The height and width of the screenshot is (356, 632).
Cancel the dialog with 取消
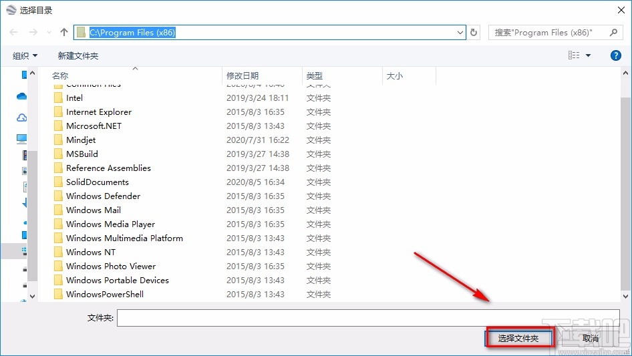[x=591, y=338]
